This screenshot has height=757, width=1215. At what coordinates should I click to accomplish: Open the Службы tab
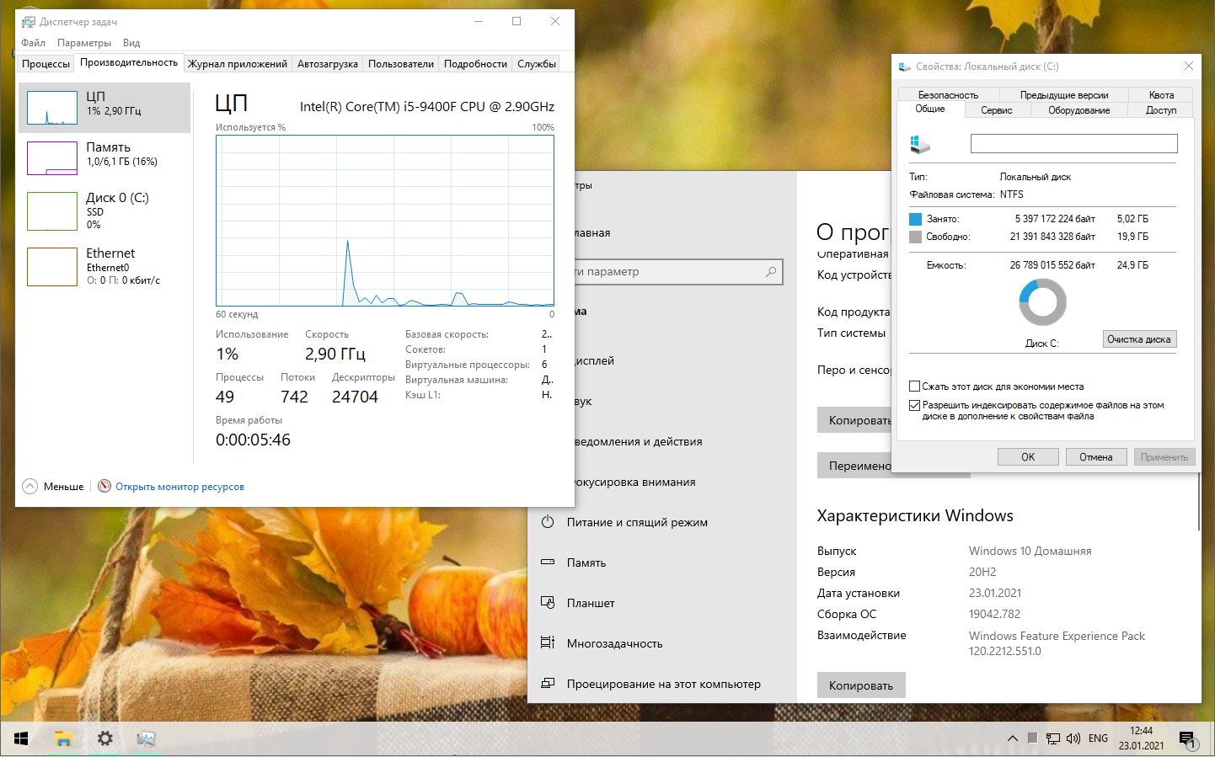point(537,64)
